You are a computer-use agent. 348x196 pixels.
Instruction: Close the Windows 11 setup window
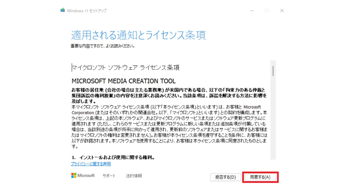tap(282, 11)
